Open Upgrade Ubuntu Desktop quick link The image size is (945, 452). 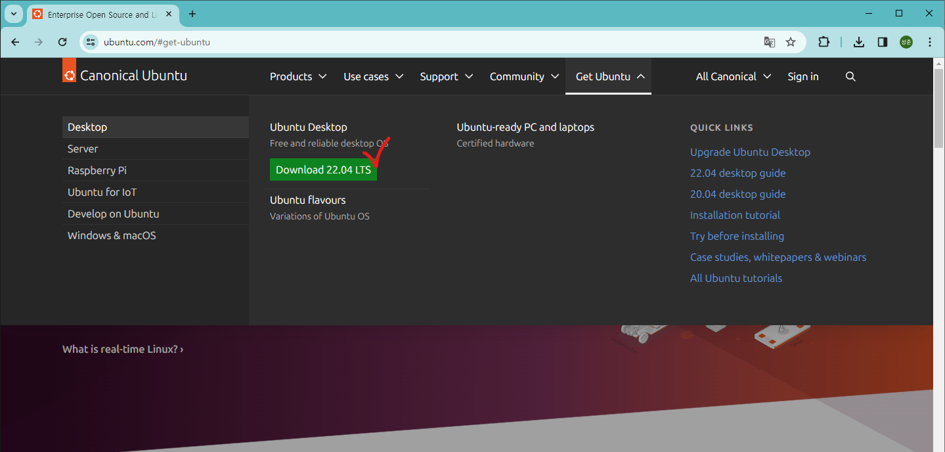750,152
